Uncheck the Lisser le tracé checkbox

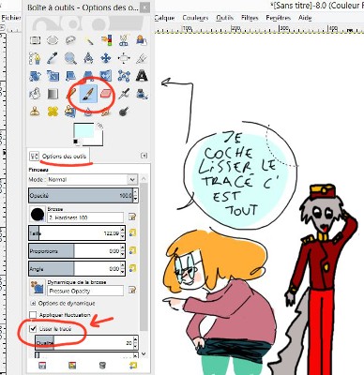point(33,329)
